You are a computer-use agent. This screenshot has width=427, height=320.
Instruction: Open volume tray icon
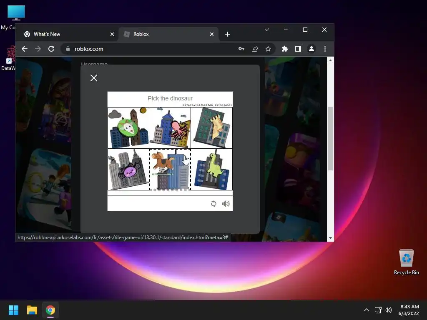388,310
